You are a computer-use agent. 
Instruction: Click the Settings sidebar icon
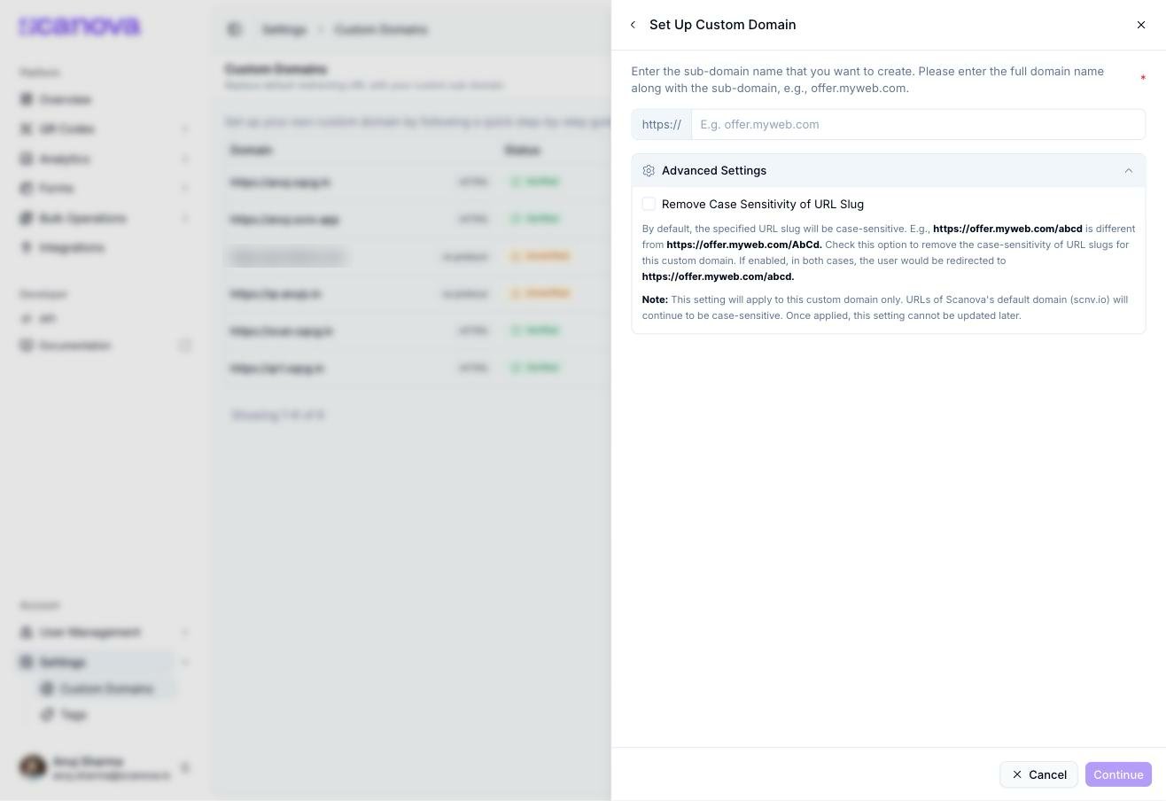coord(27,662)
